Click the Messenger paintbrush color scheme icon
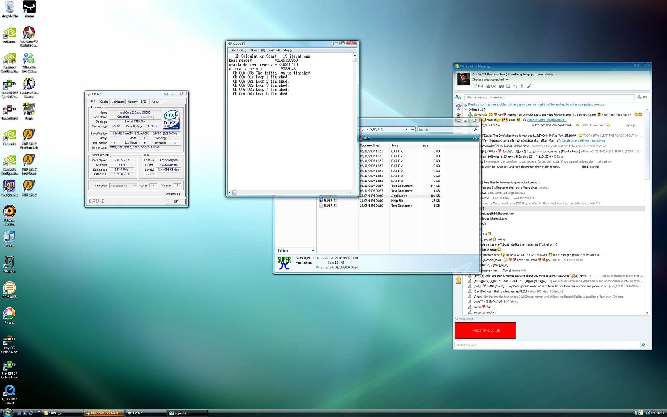 coord(529,86)
